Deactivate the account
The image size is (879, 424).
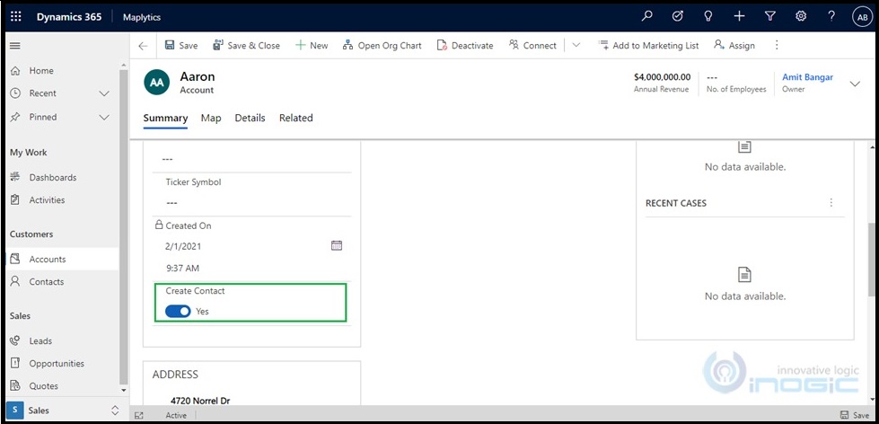[x=465, y=46]
